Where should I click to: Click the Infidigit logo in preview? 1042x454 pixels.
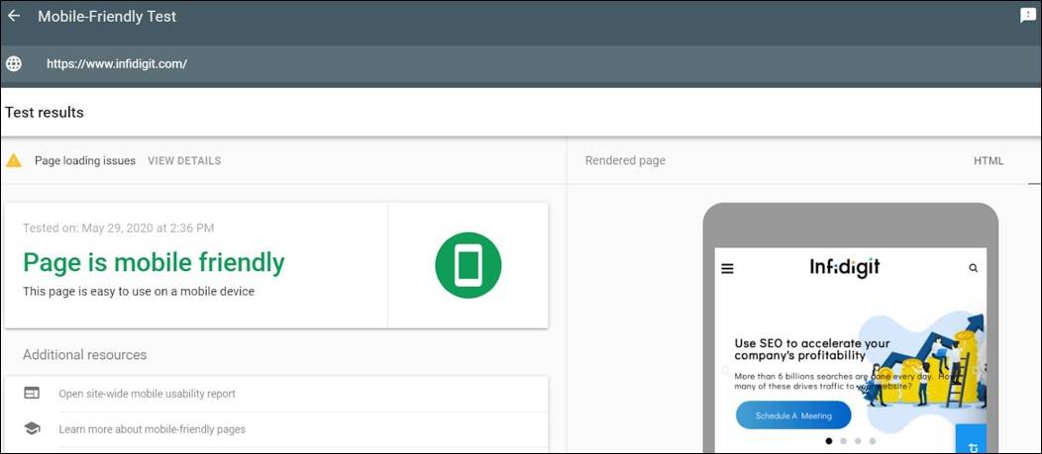845,267
